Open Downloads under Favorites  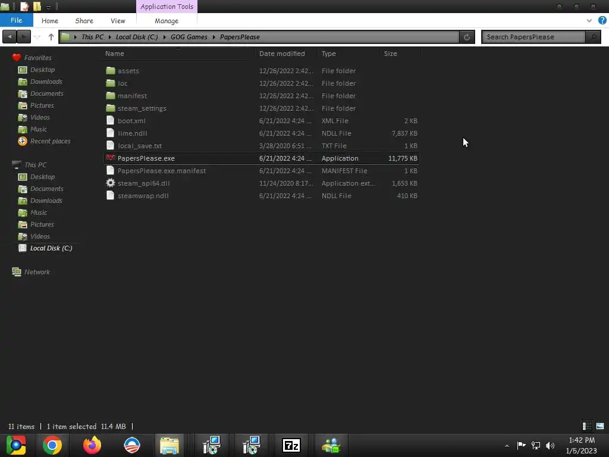click(46, 82)
